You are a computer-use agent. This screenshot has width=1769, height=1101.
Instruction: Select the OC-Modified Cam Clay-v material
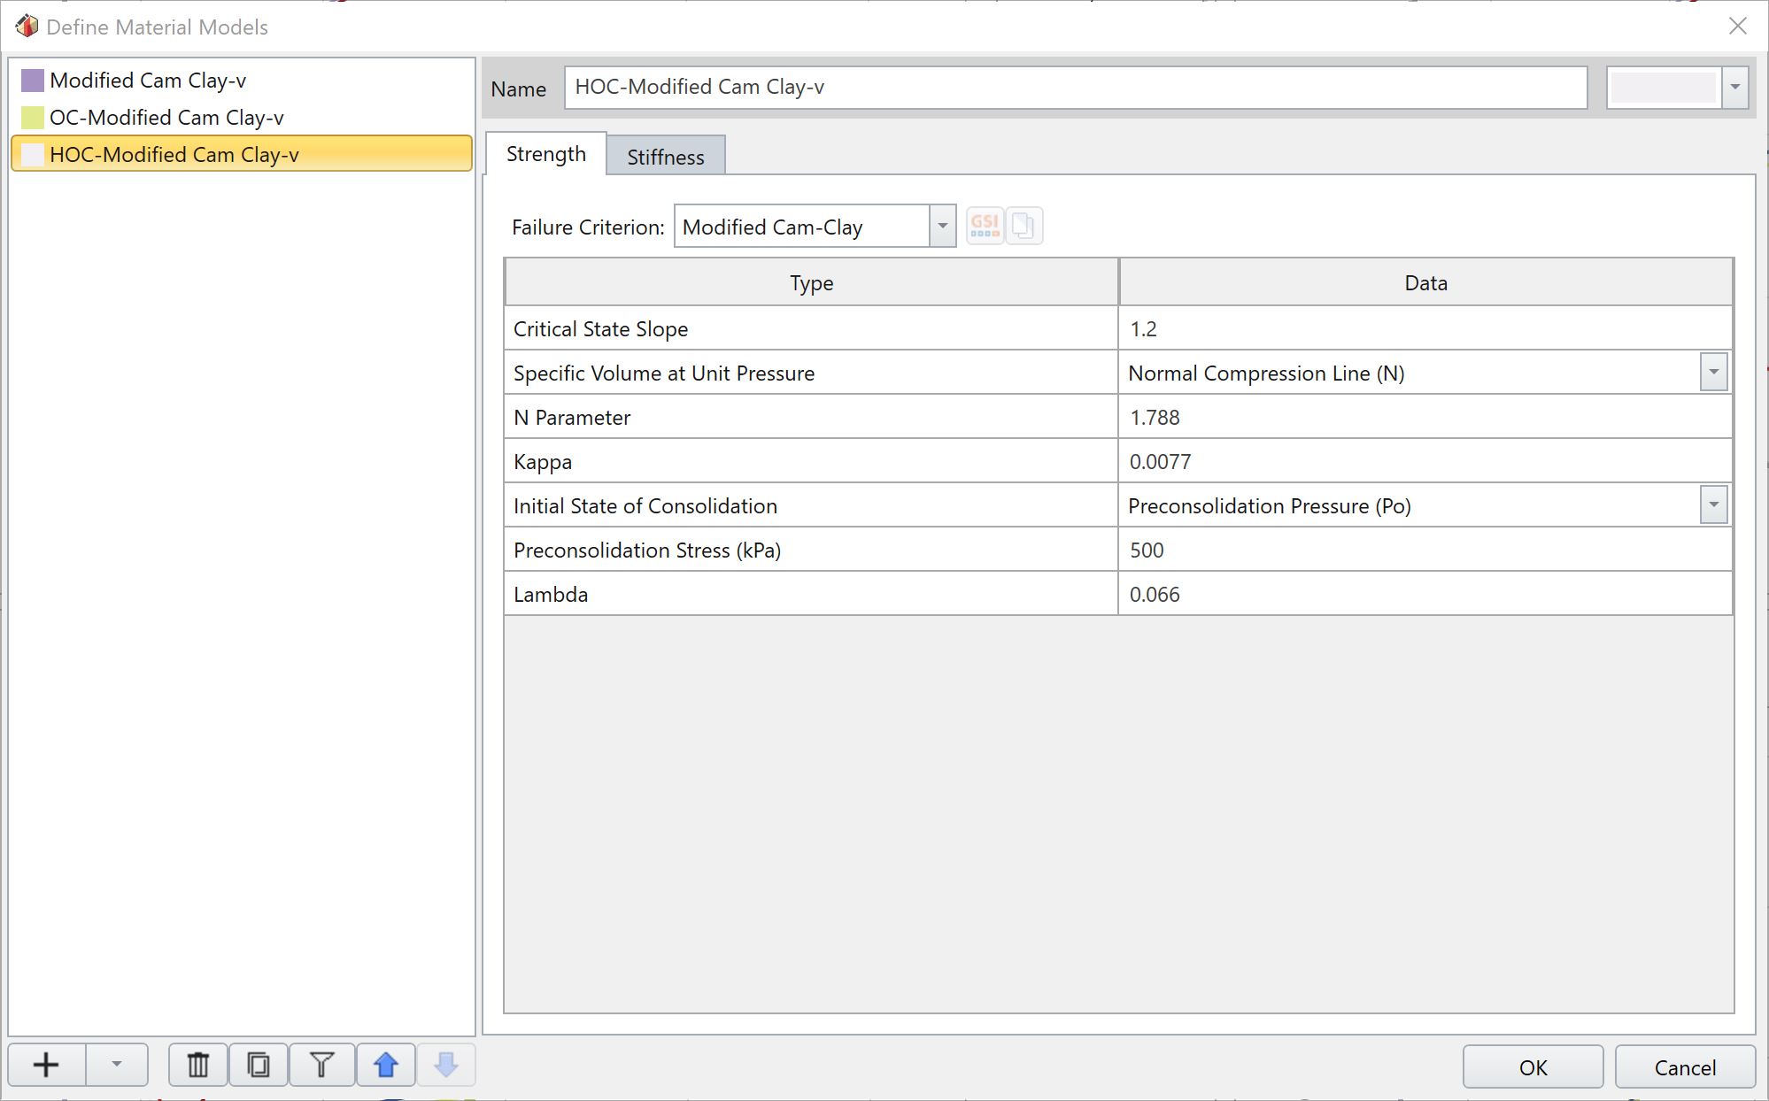coord(166,117)
